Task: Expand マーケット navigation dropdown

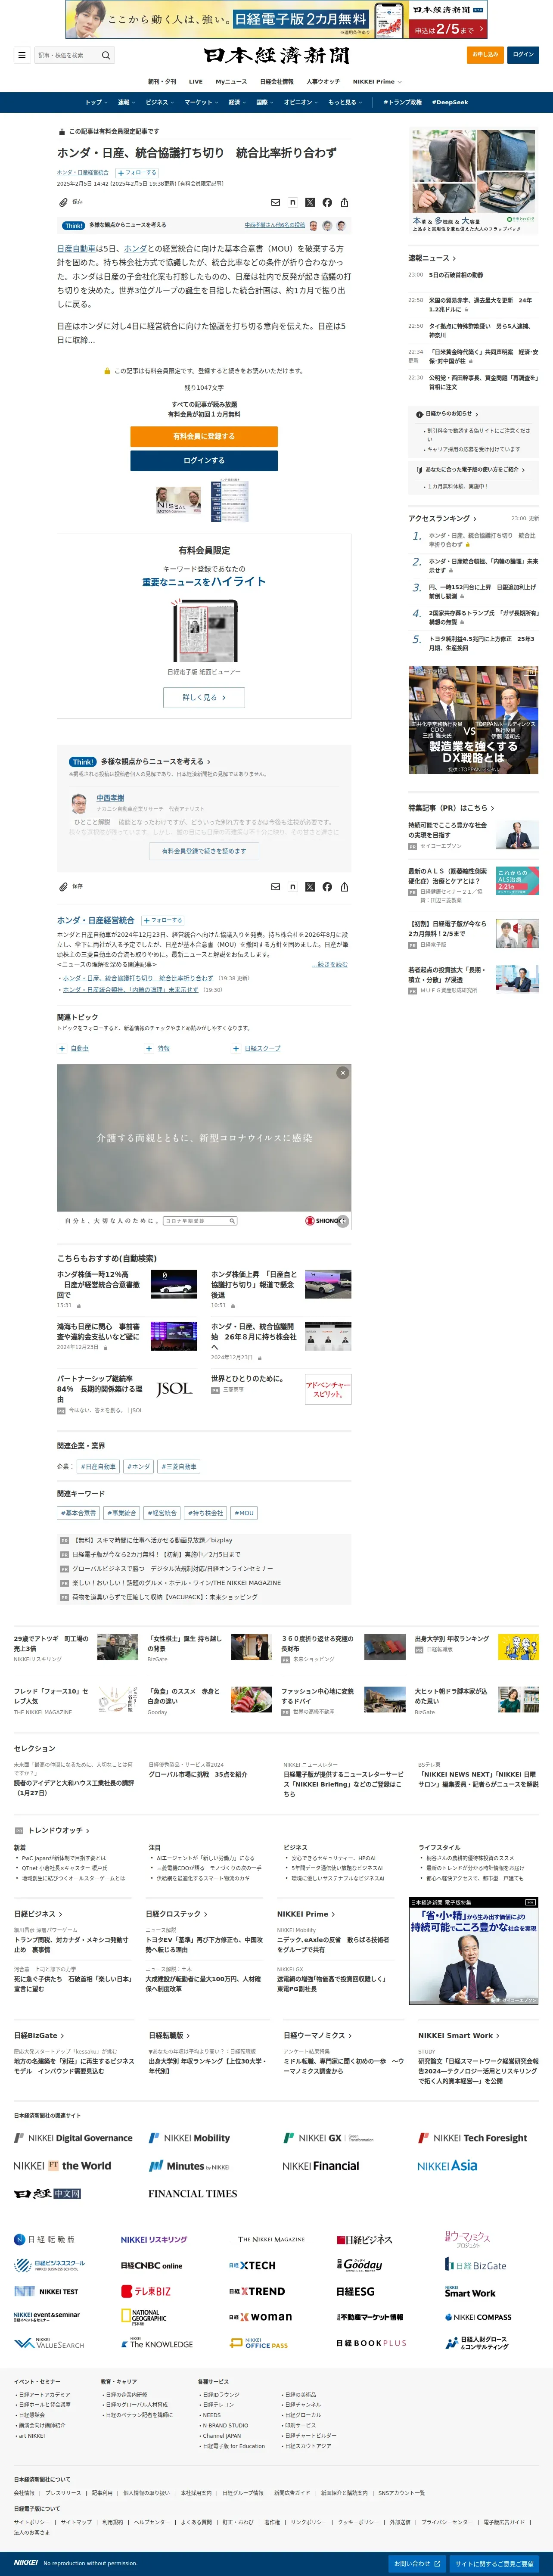Action: point(202,102)
